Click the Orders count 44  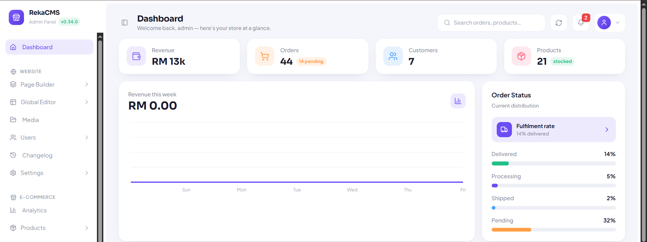coord(286,61)
